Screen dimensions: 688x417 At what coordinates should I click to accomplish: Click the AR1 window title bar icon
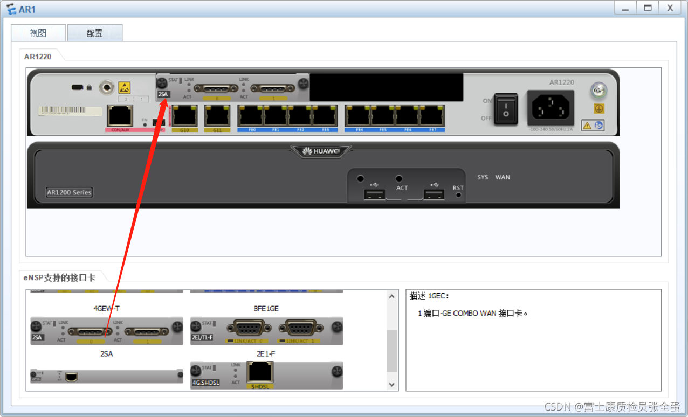[x=10, y=9]
